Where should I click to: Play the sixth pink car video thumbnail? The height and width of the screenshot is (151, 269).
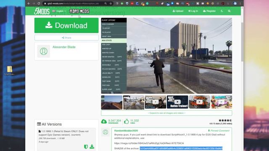pos(222,102)
